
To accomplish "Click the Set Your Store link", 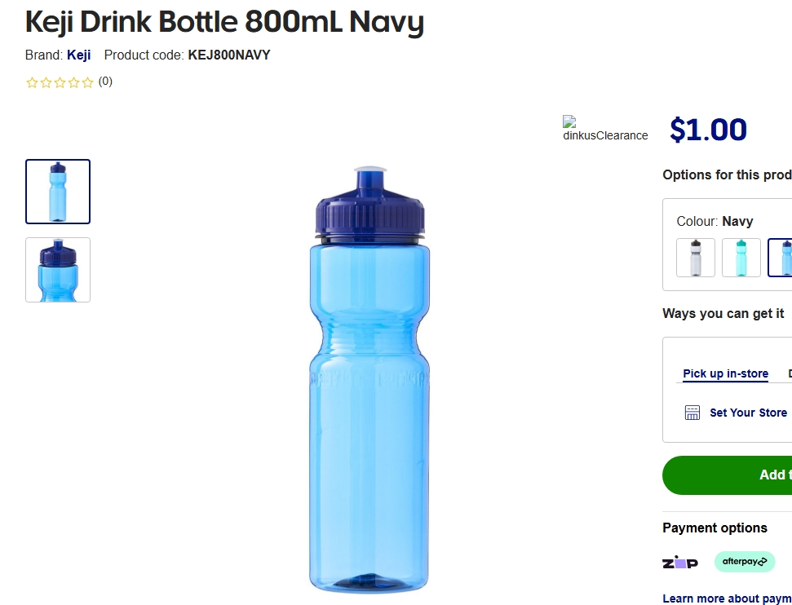I will coord(748,413).
